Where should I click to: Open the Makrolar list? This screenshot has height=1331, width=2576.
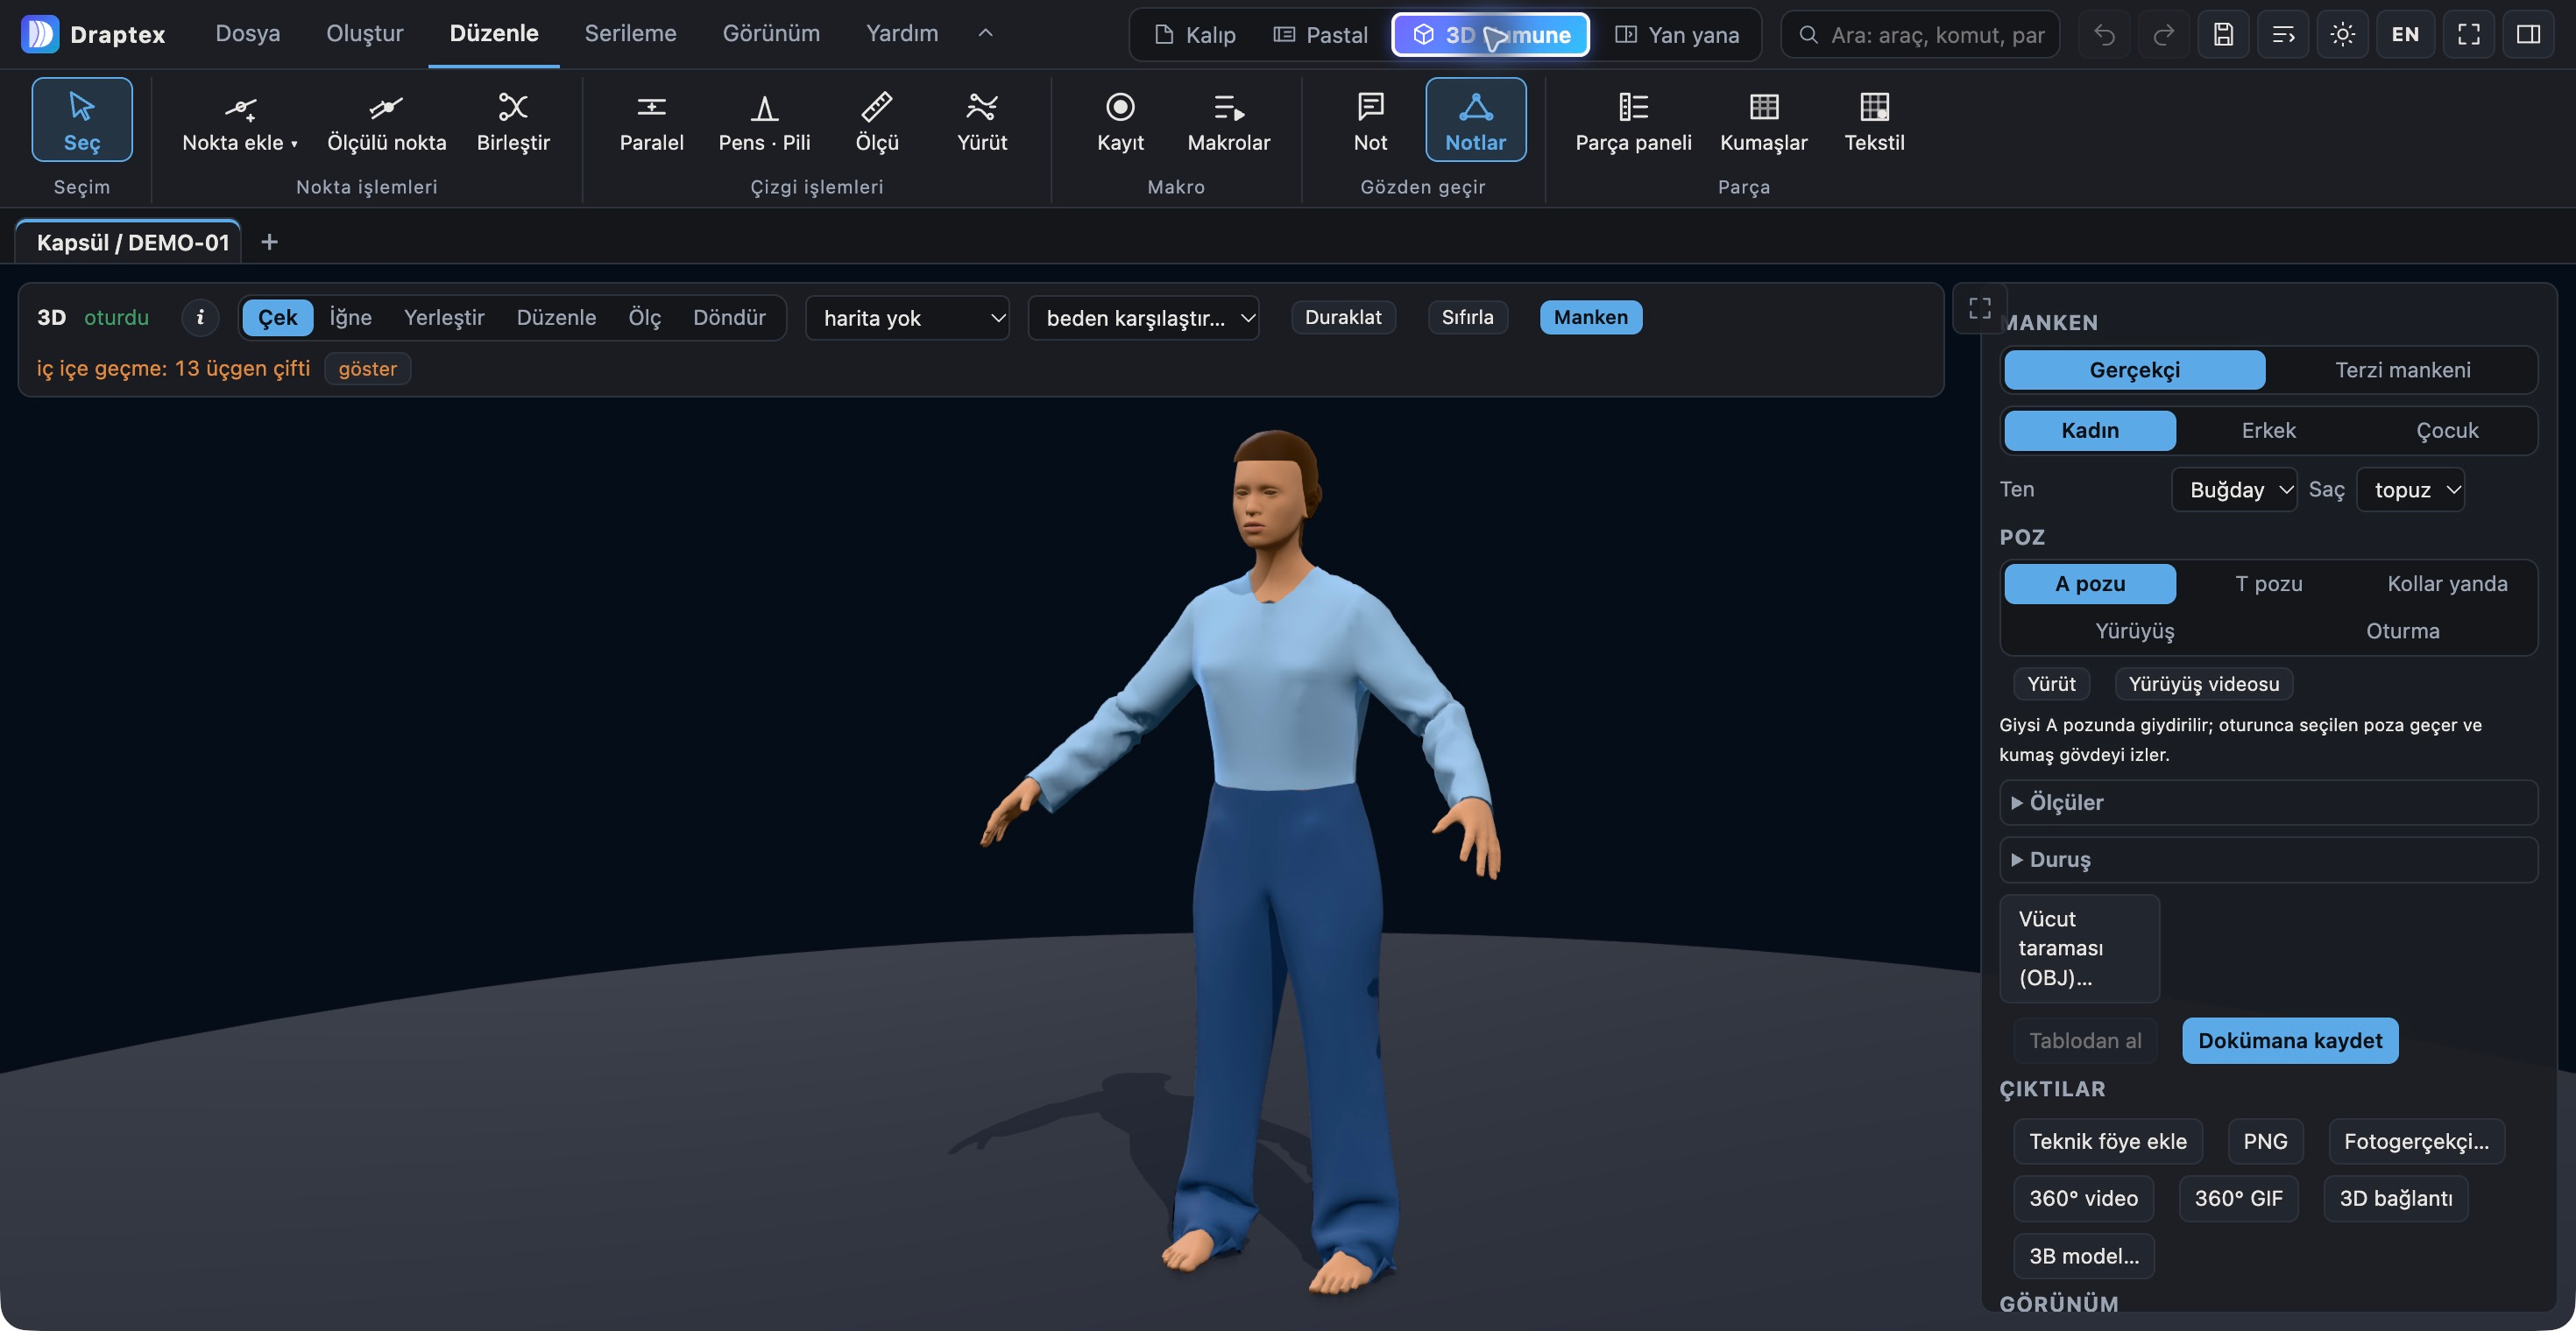(1228, 119)
